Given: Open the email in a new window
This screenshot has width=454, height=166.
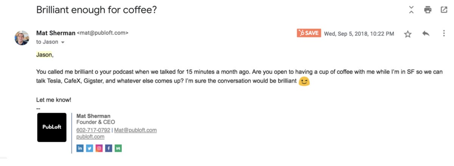Looking at the screenshot, I should pyautogui.click(x=444, y=10).
